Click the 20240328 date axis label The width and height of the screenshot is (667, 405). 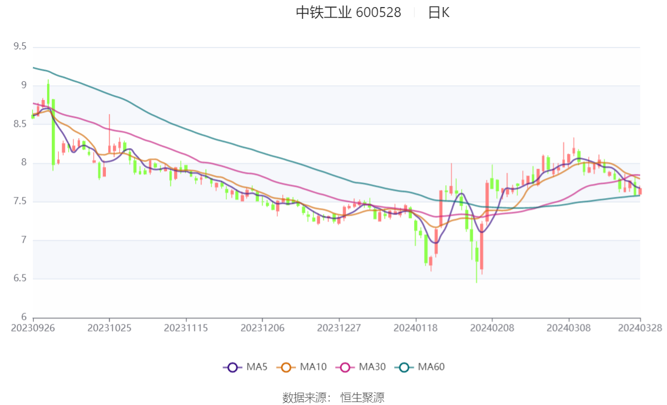pos(640,328)
